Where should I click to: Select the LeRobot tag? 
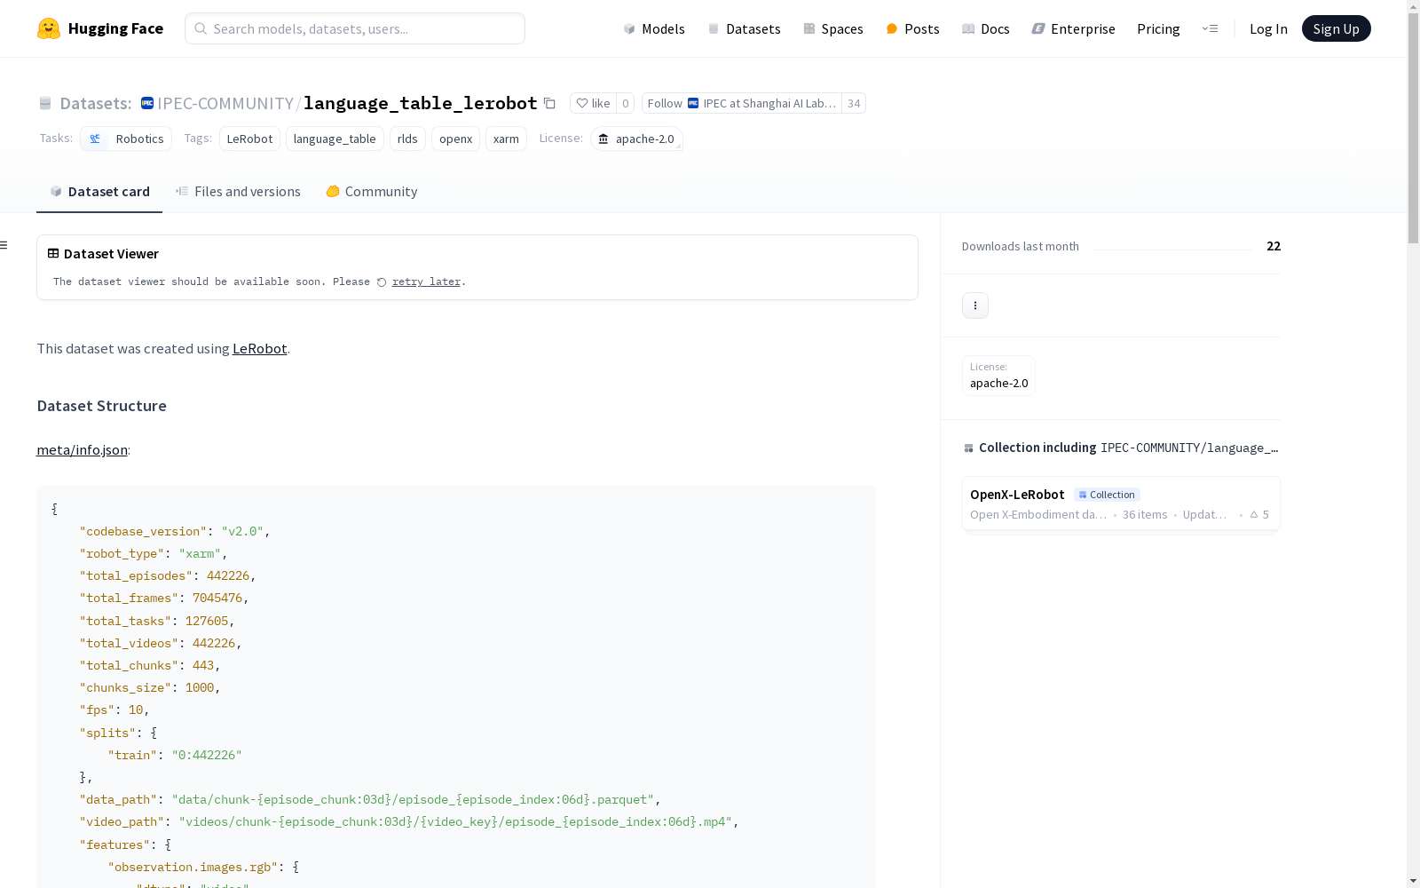point(249,139)
